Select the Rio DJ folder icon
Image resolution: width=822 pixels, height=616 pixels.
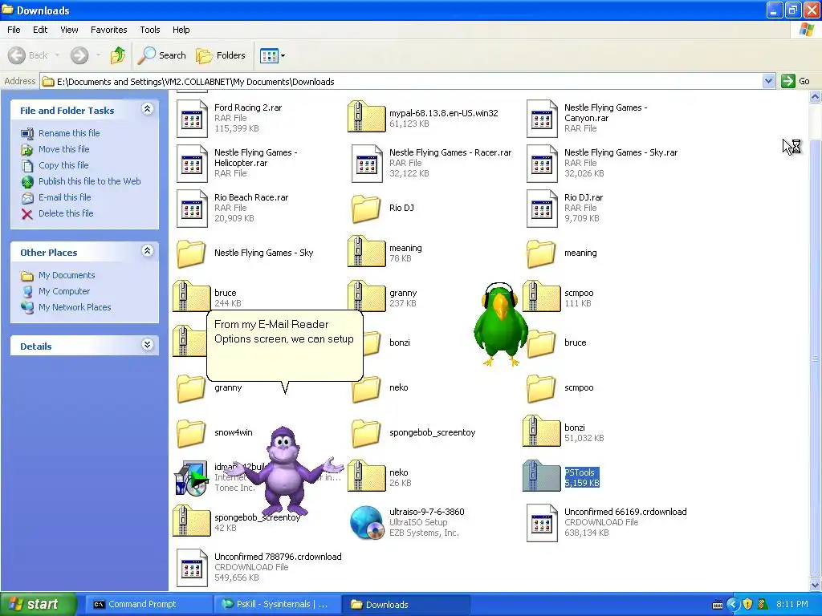[x=366, y=209]
